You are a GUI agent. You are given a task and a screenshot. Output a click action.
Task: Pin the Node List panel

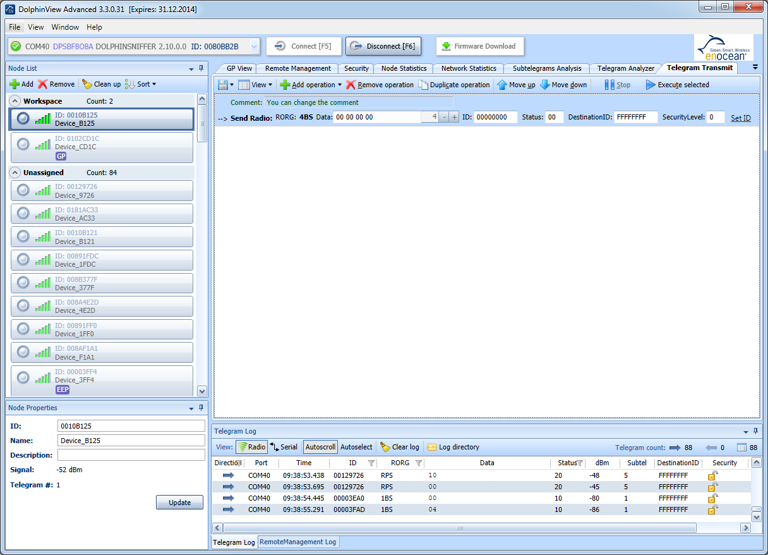(x=201, y=68)
